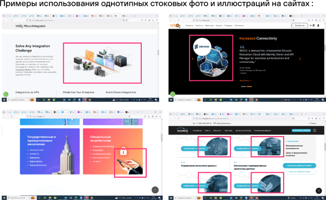Open the Solutions menu on the WSO2 site

[199, 25]
